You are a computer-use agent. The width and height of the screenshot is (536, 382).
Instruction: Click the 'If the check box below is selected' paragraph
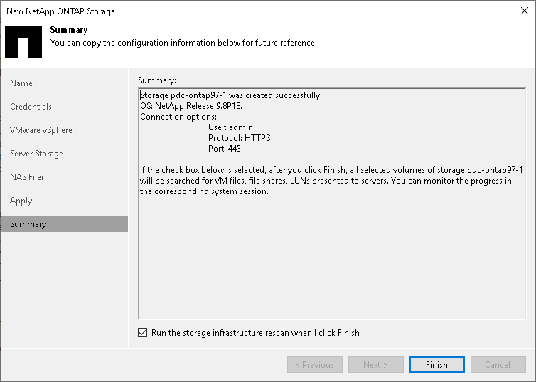[x=331, y=181]
